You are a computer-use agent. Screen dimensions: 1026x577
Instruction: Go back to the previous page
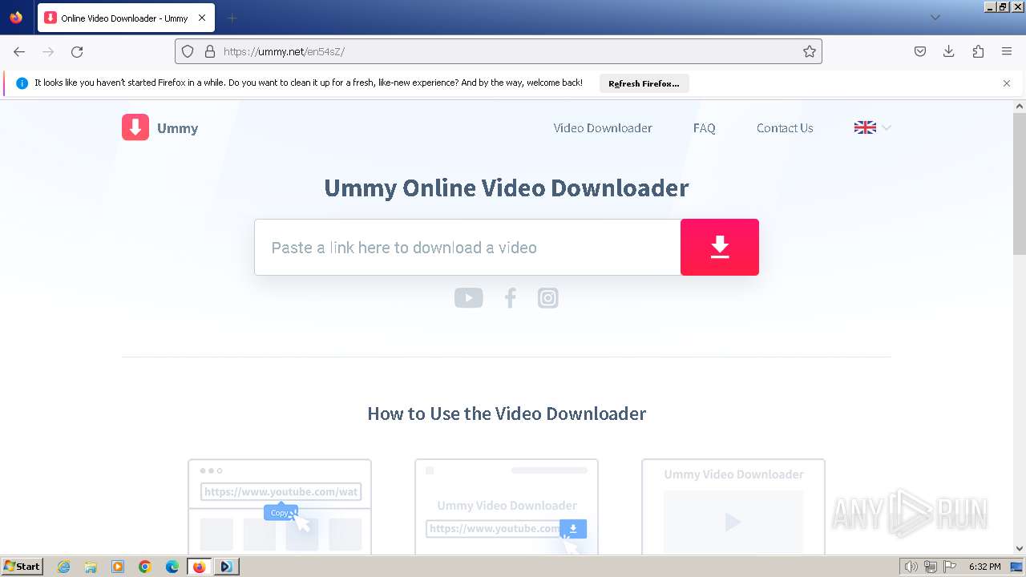[19, 51]
